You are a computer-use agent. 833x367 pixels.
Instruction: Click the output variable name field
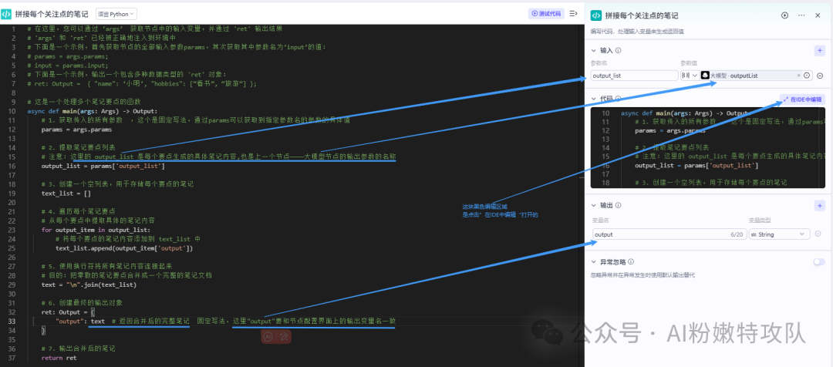coord(669,234)
